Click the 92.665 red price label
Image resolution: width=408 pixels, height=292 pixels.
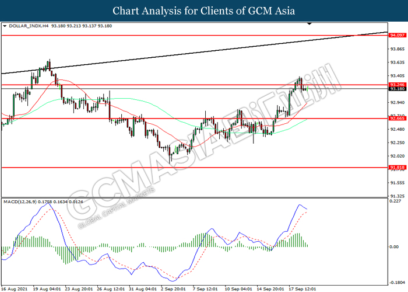(x=397, y=119)
